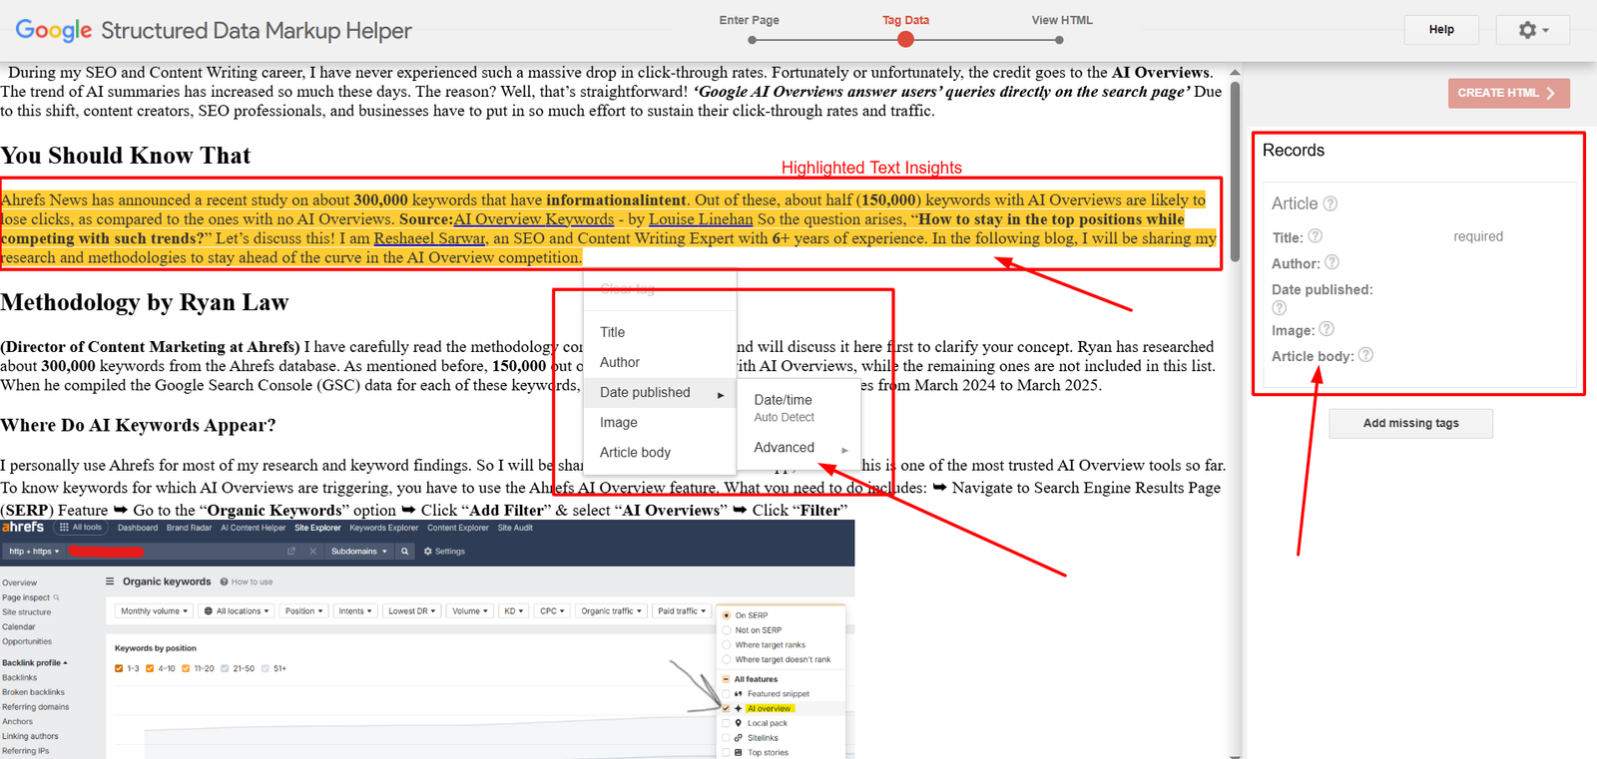Click help icon beside Image field
The height and width of the screenshot is (759, 1597).
(x=1327, y=329)
